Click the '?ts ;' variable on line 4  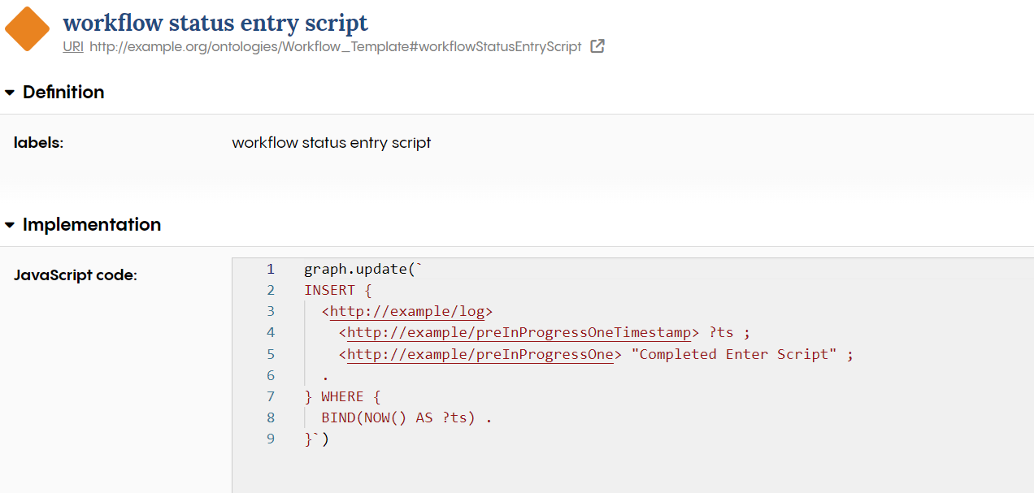[728, 332]
